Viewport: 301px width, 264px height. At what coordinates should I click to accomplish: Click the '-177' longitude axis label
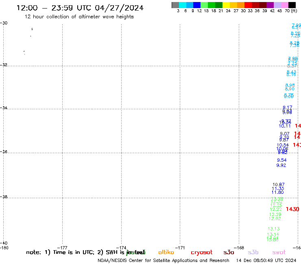point(62,248)
